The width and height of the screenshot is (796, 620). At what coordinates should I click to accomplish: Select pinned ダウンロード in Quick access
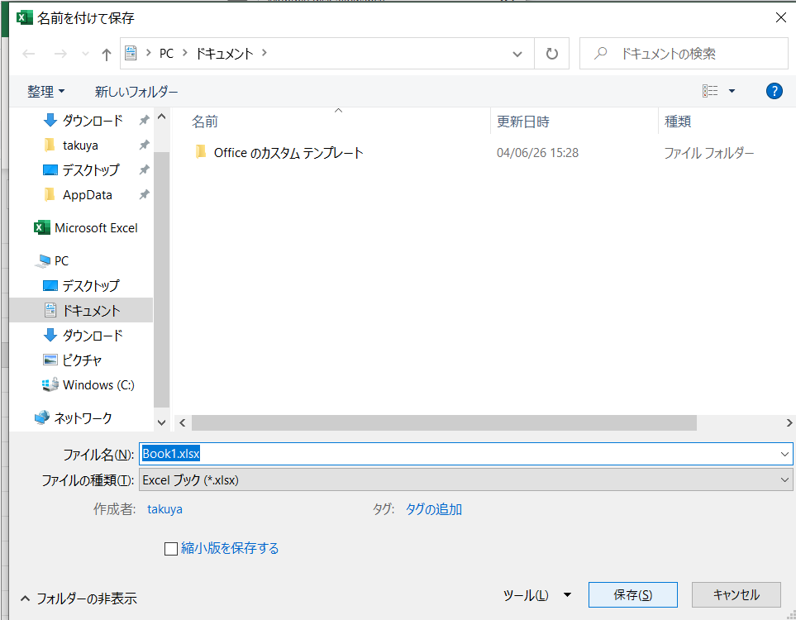click(93, 121)
